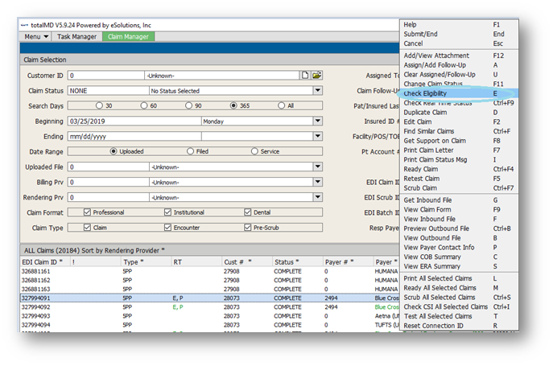
Task: Uncheck the Professional claim format checkbox
Action: coord(87,212)
